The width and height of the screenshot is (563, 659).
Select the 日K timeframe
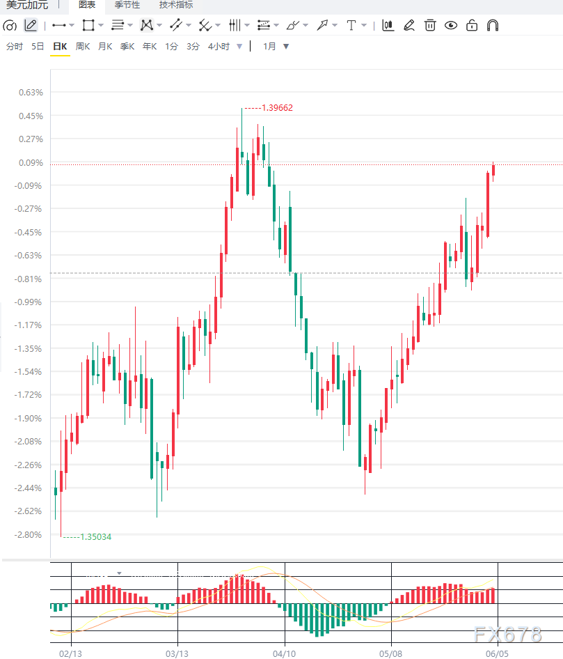tap(60, 46)
